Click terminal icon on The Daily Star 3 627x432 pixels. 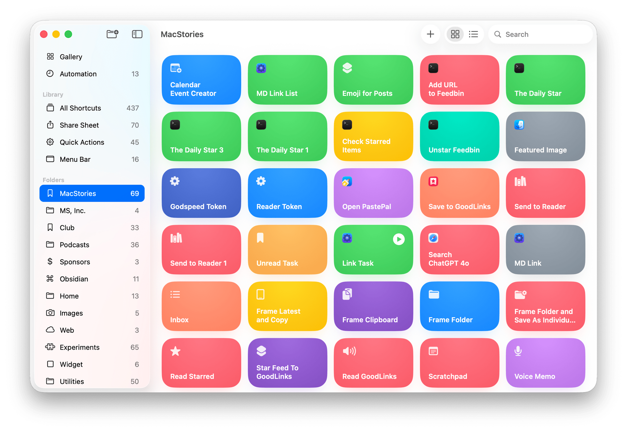point(175,125)
